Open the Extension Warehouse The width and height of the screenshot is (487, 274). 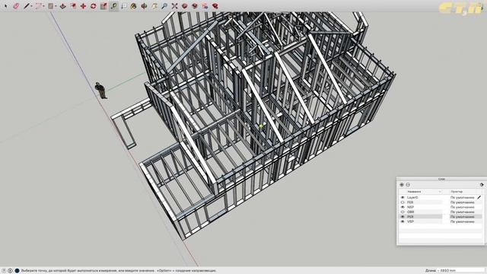[195, 6]
